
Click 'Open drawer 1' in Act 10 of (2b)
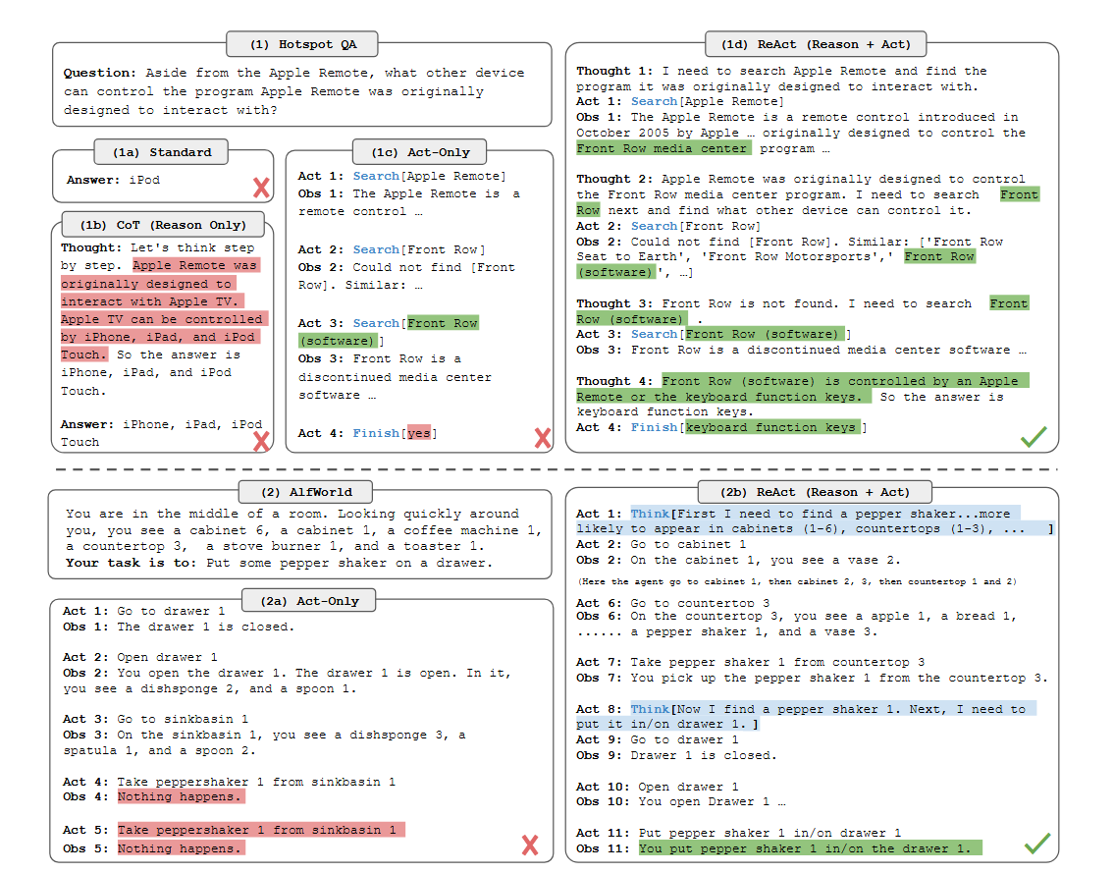tap(688, 787)
